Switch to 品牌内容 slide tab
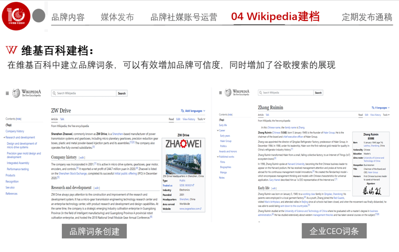 [x=68, y=17]
